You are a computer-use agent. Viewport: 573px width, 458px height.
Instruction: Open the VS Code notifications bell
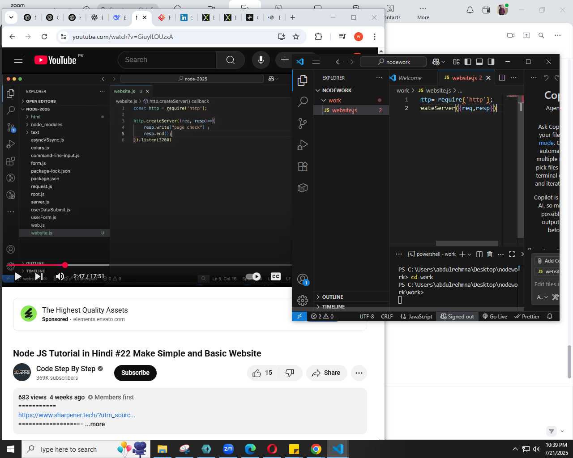550,316
